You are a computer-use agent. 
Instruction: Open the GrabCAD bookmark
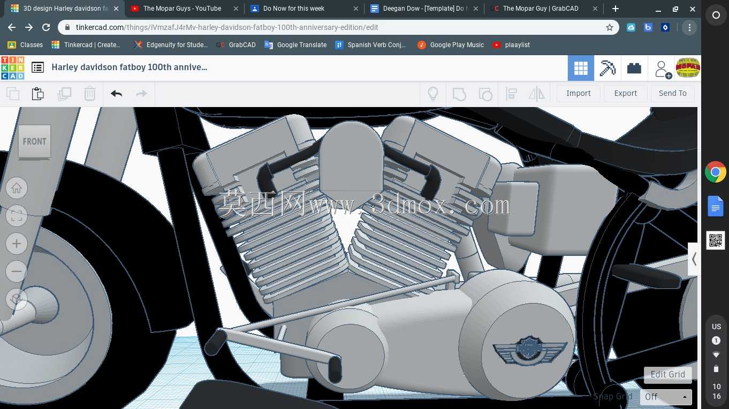pyautogui.click(x=236, y=45)
